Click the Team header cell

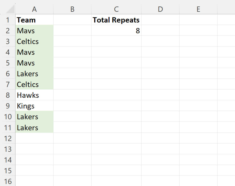click(x=34, y=20)
